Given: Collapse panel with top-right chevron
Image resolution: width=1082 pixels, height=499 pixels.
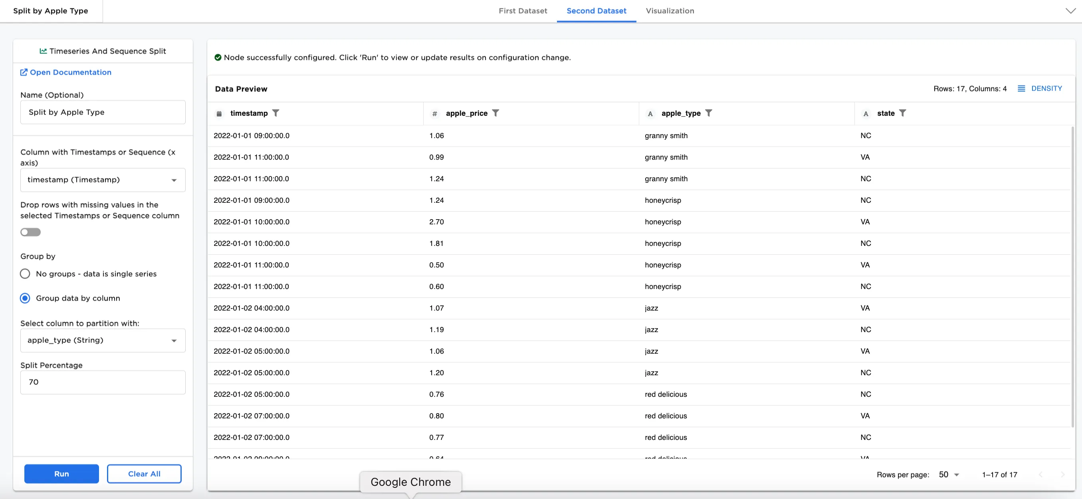Looking at the screenshot, I should tap(1070, 11).
